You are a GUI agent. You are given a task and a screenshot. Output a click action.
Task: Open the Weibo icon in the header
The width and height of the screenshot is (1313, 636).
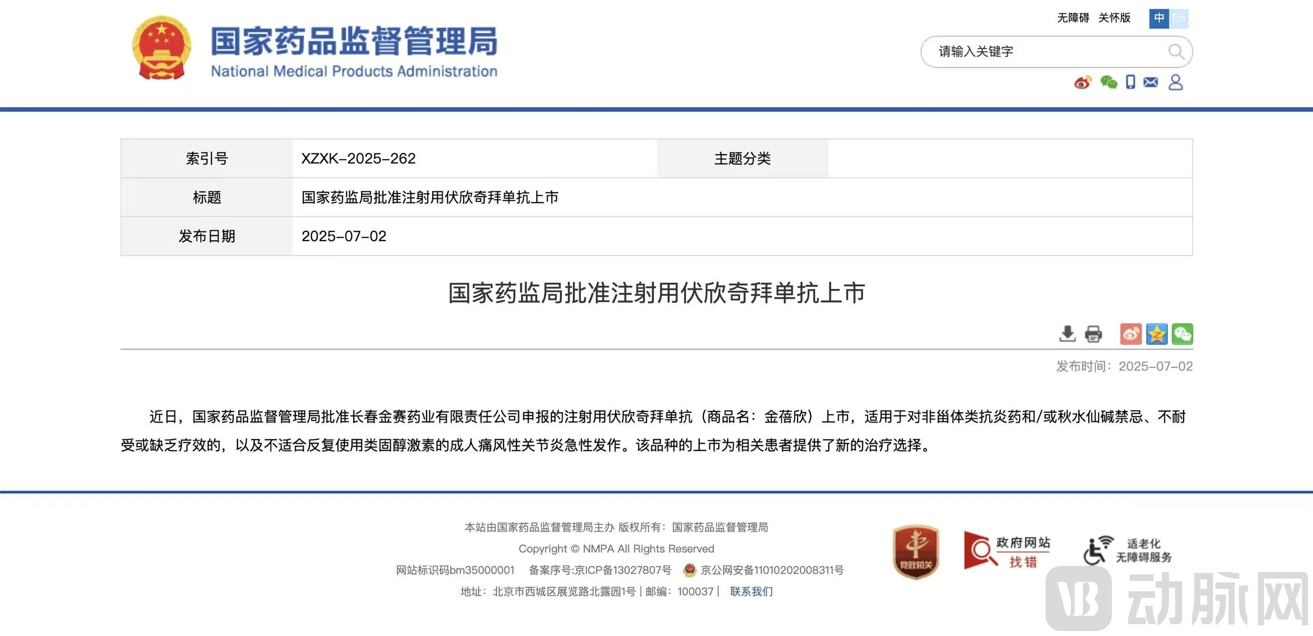point(1084,82)
